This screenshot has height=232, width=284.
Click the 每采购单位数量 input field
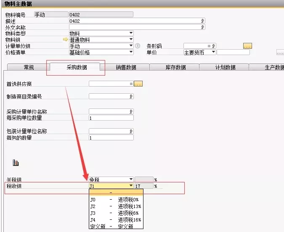pyautogui.click(x=111, y=118)
